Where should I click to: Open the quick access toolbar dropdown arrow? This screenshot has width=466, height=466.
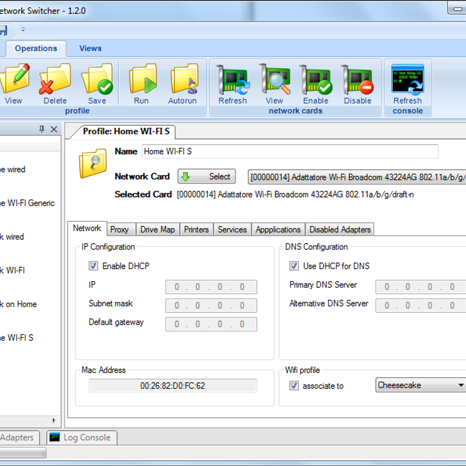23,30
